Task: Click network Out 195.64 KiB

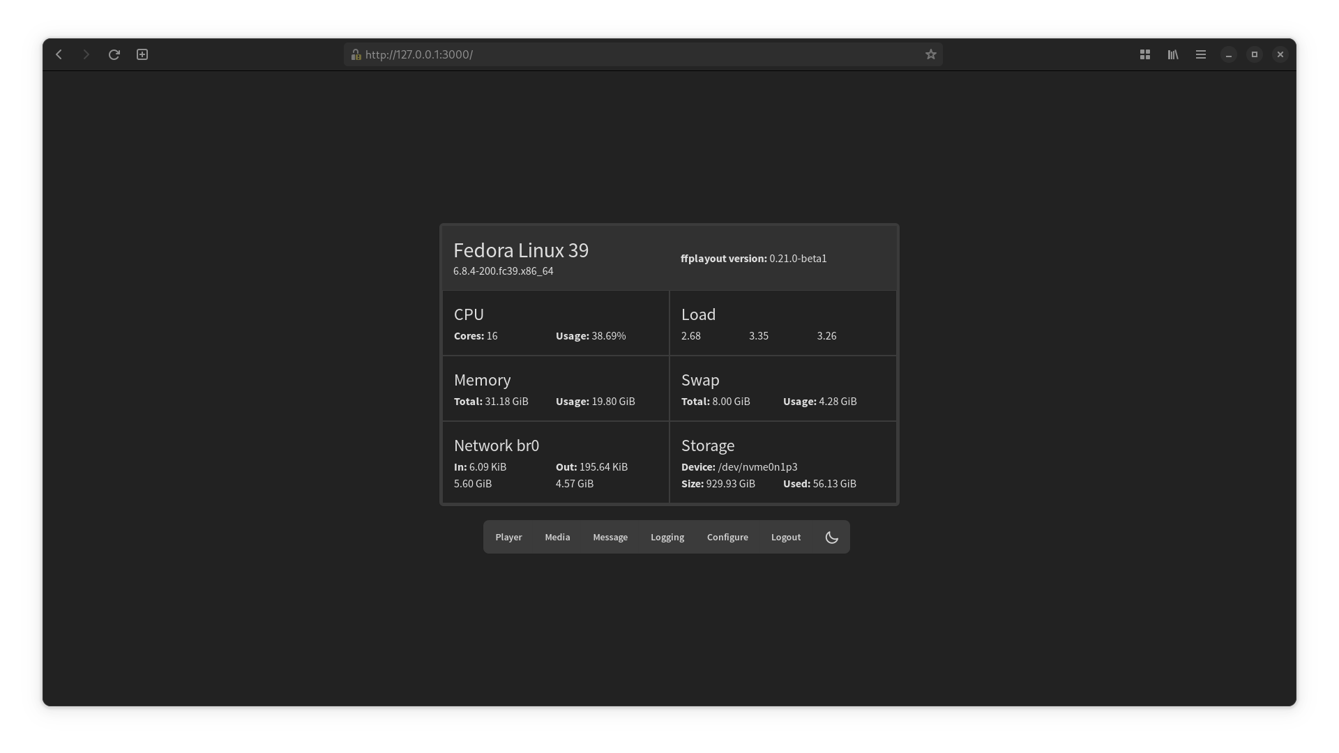Action: tap(591, 467)
